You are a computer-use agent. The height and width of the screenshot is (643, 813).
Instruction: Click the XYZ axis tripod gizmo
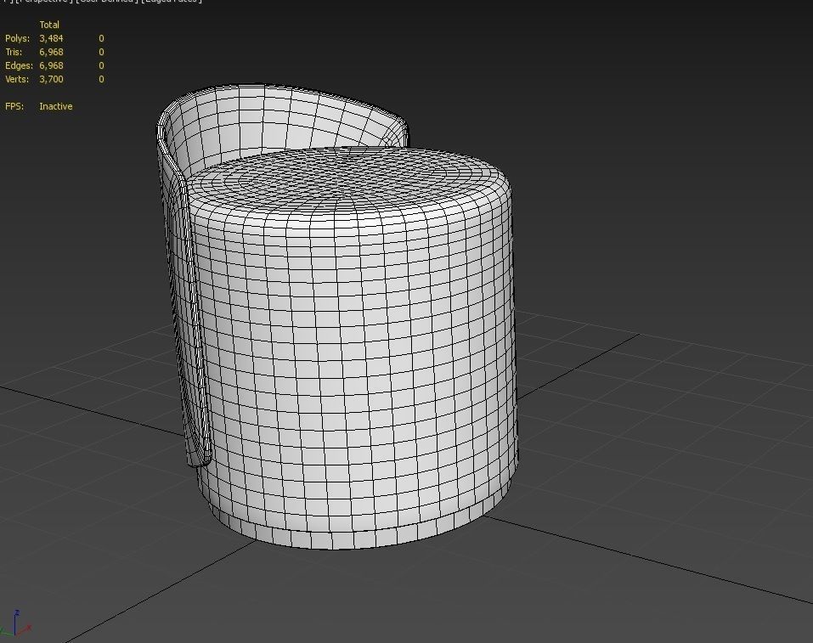(x=15, y=623)
